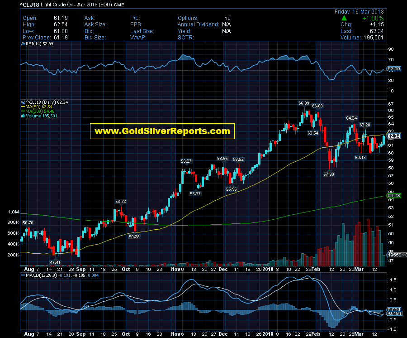Viewport: 407px width, 338px height.
Task: Click the 64.24 high price label
Action: [351, 118]
